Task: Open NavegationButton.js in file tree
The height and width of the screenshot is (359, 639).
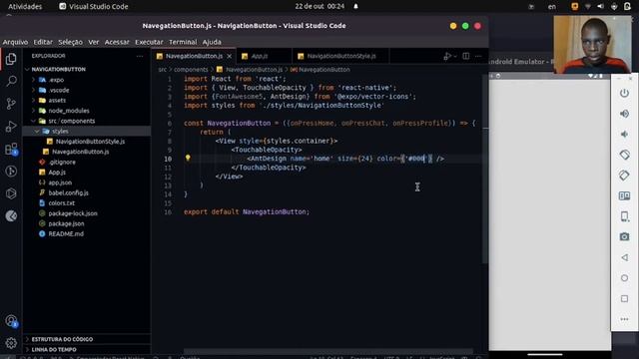Action: pos(80,152)
